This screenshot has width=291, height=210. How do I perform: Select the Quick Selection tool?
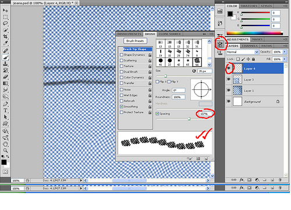point(5,30)
